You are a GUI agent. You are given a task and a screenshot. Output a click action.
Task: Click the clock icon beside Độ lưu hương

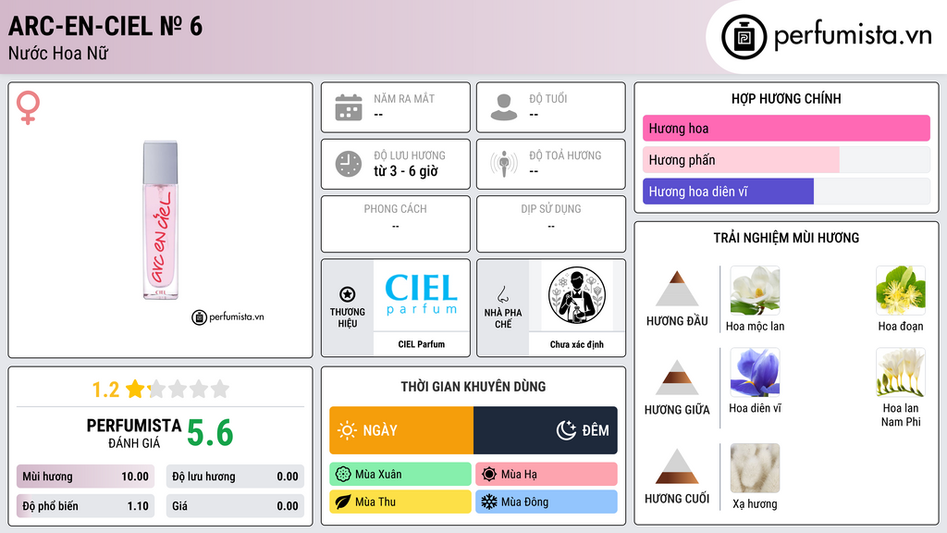349,164
